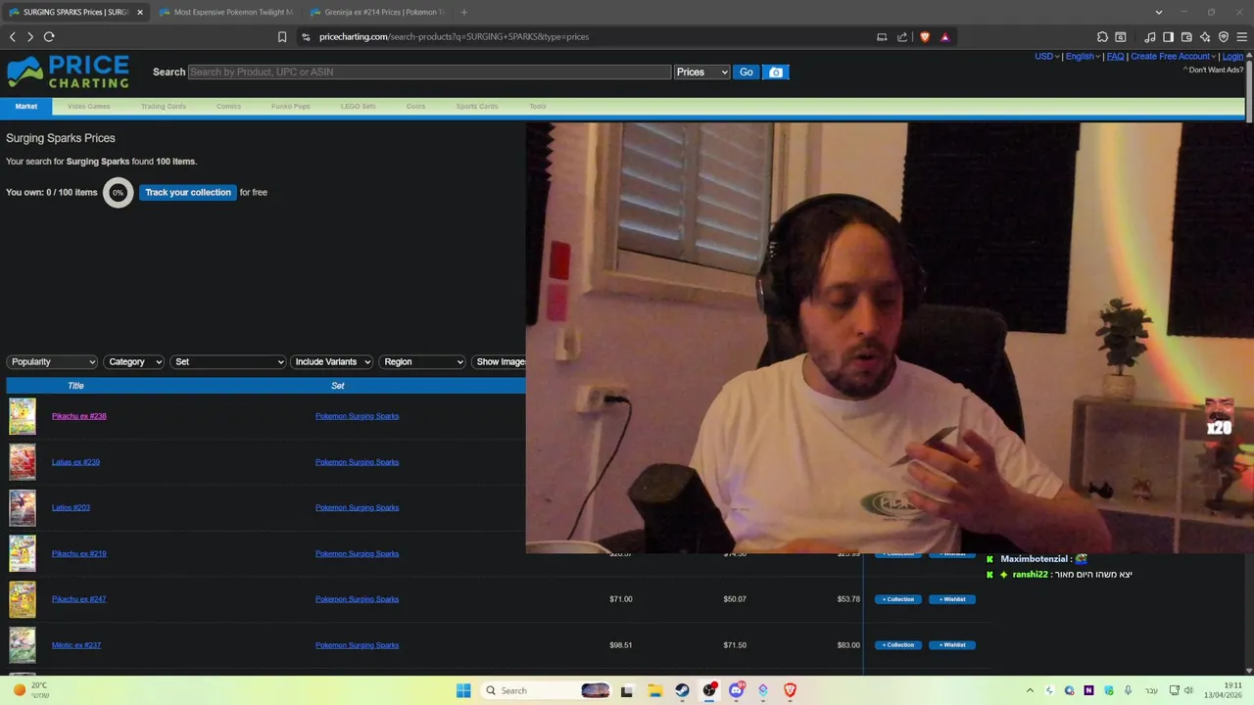Open the browser hamburger menu
The image size is (1254, 705).
click(1241, 37)
